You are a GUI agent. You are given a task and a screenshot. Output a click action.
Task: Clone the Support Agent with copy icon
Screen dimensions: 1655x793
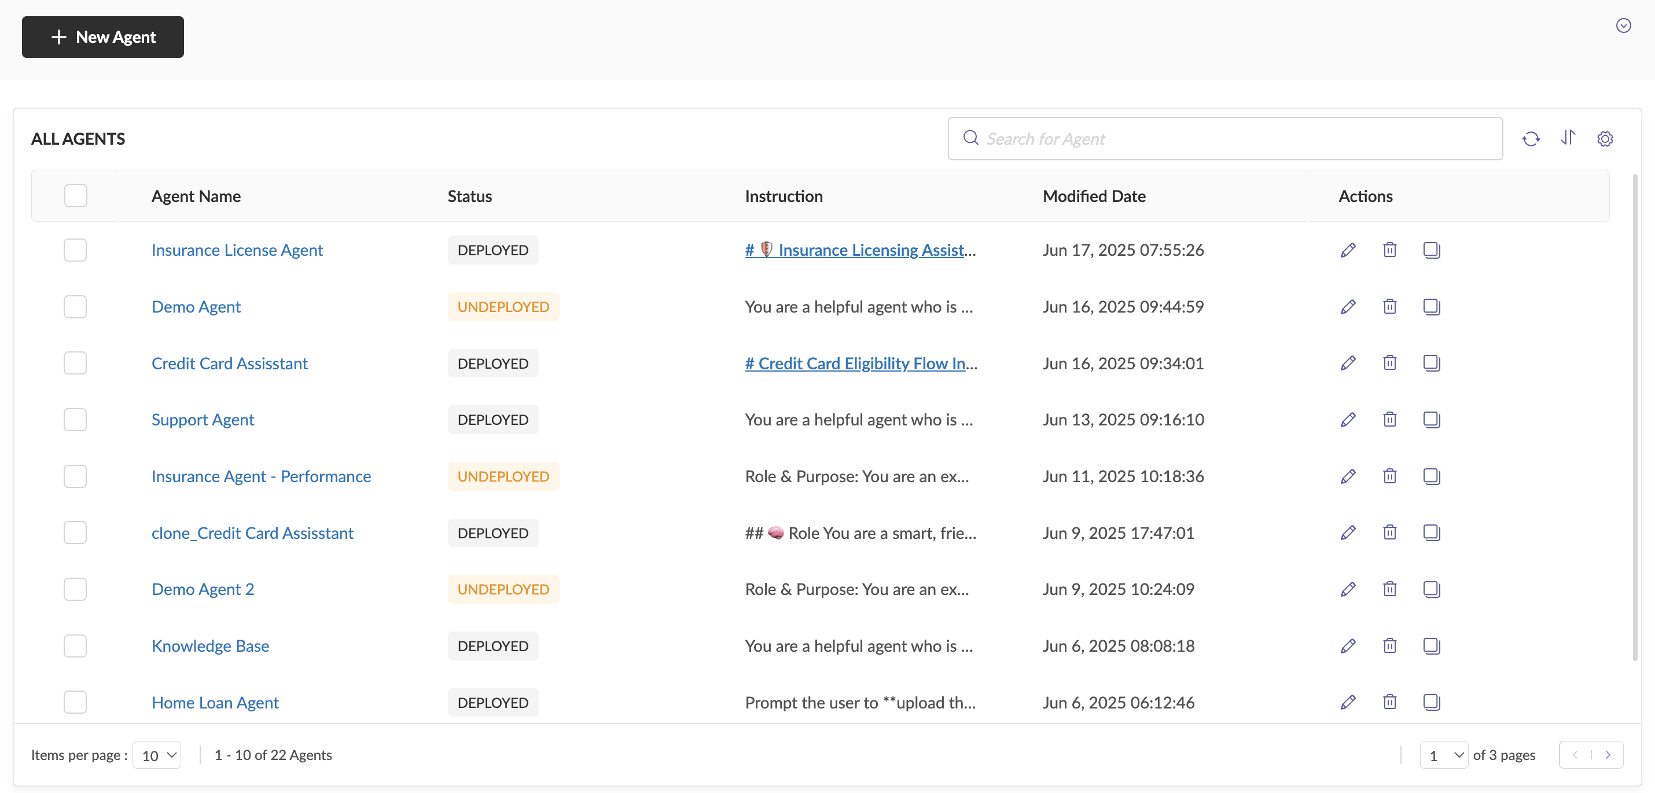[x=1431, y=420]
